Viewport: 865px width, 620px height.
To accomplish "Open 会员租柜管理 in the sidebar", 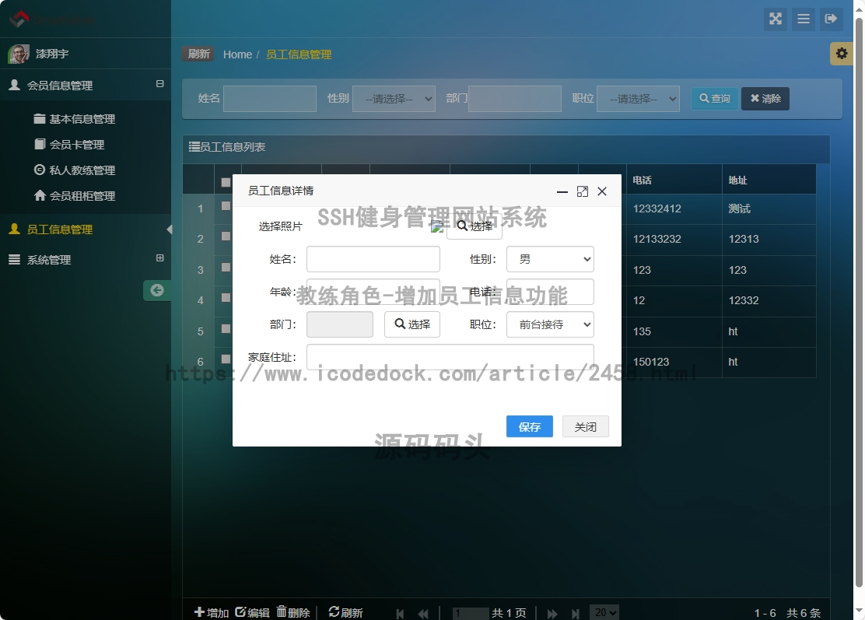I will tap(82, 196).
